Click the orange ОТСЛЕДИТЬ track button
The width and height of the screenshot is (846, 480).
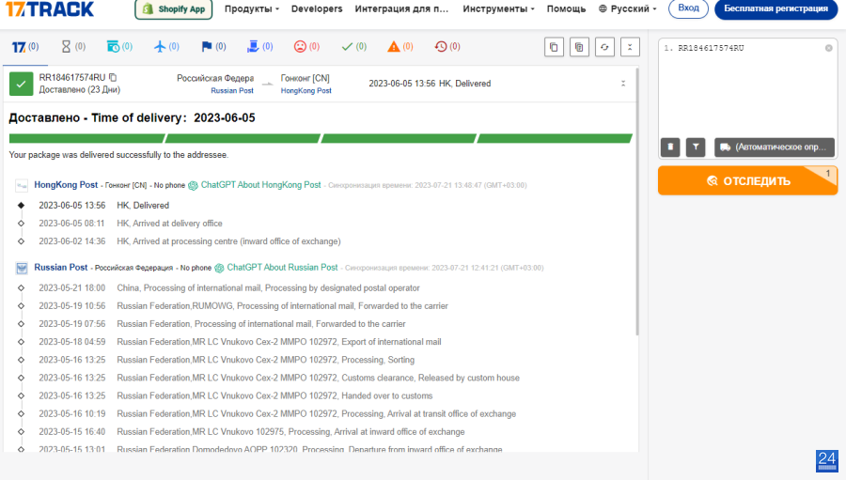coord(748,180)
